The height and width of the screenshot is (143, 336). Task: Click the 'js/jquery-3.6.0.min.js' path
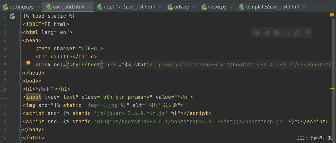(131, 113)
